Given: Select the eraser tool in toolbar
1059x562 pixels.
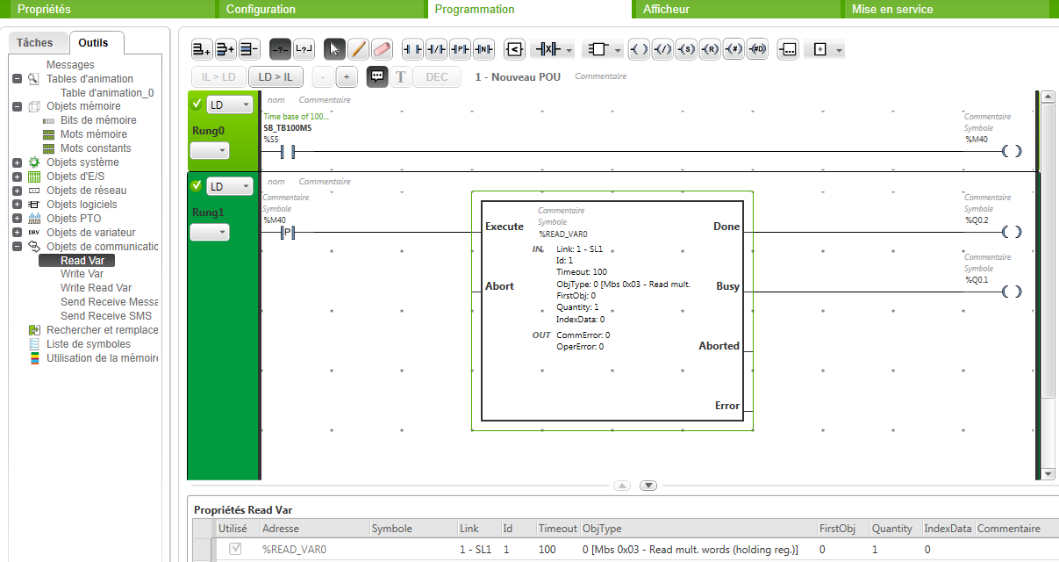Looking at the screenshot, I should [382, 49].
